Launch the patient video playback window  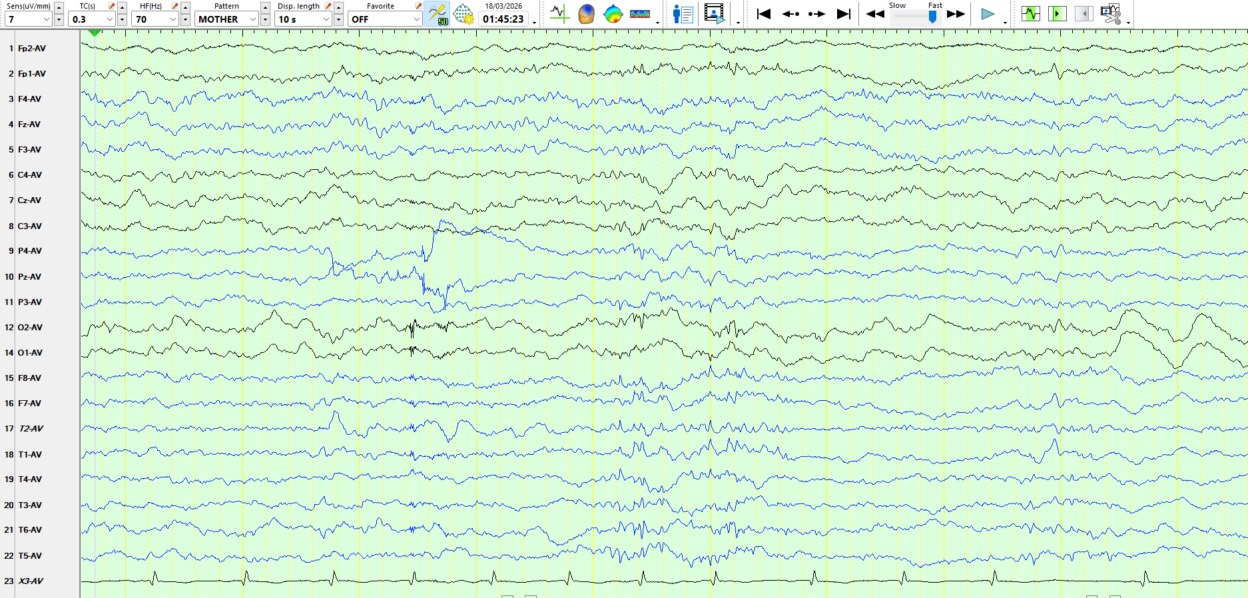click(x=715, y=14)
